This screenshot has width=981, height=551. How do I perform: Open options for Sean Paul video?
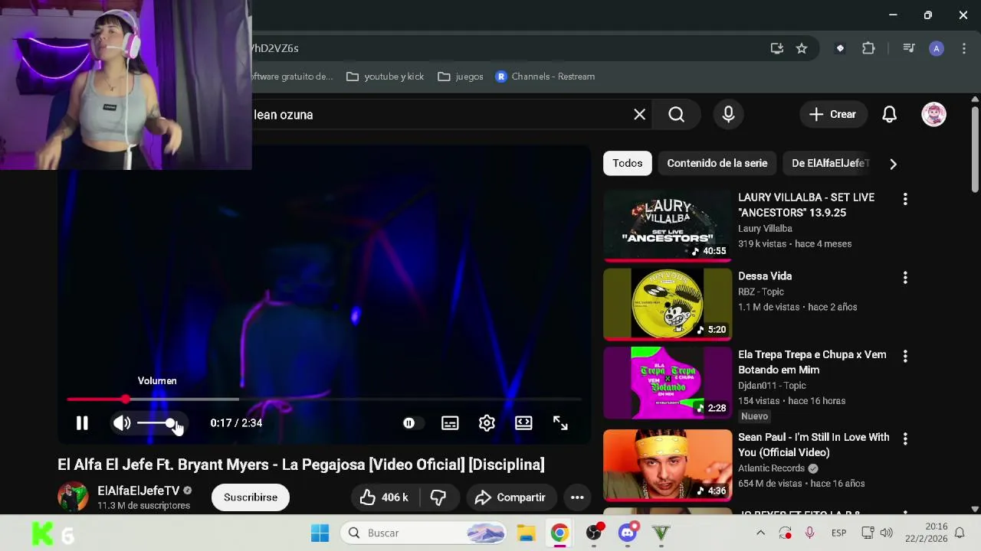[x=905, y=439]
